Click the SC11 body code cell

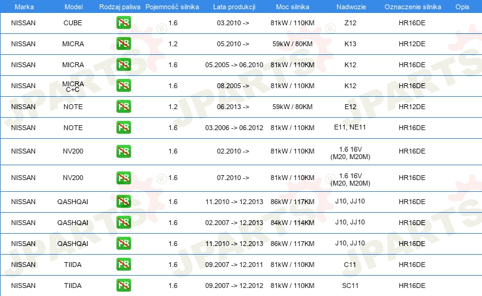pos(350,286)
